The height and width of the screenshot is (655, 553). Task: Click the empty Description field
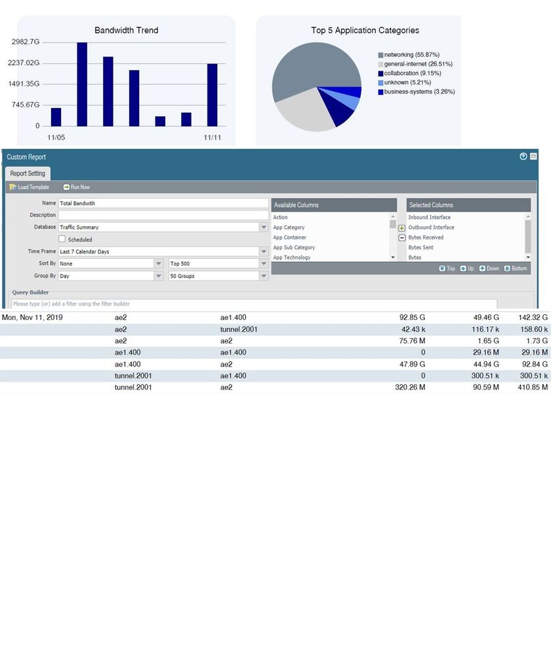pyautogui.click(x=163, y=215)
